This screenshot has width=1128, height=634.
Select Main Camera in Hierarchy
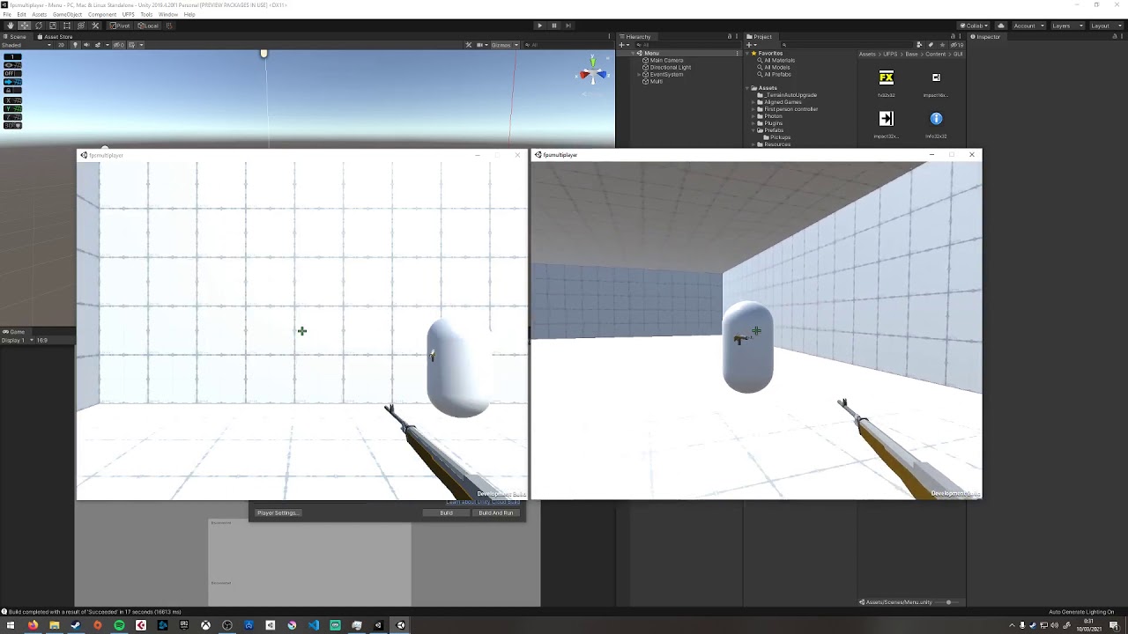click(x=667, y=60)
